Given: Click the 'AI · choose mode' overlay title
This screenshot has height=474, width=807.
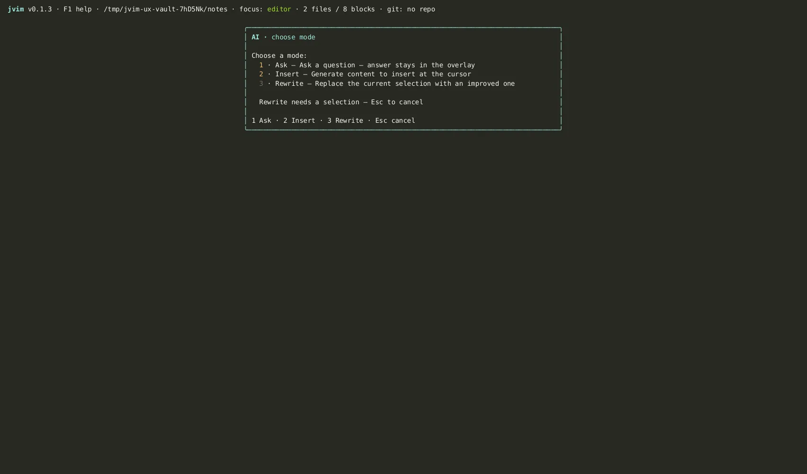Looking at the screenshot, I should coord(283,37).
